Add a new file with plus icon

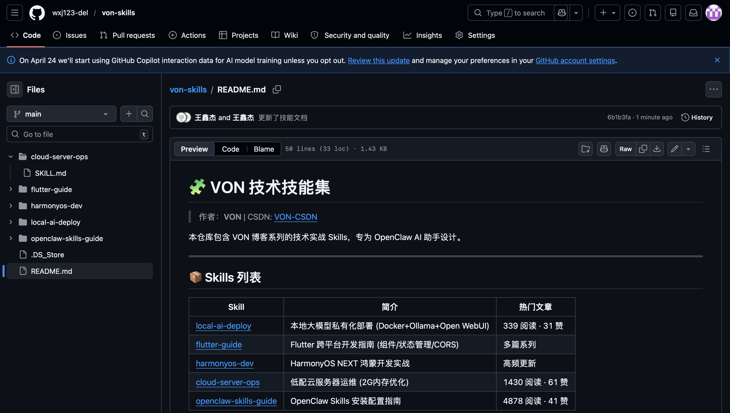[x=129, y=114]
